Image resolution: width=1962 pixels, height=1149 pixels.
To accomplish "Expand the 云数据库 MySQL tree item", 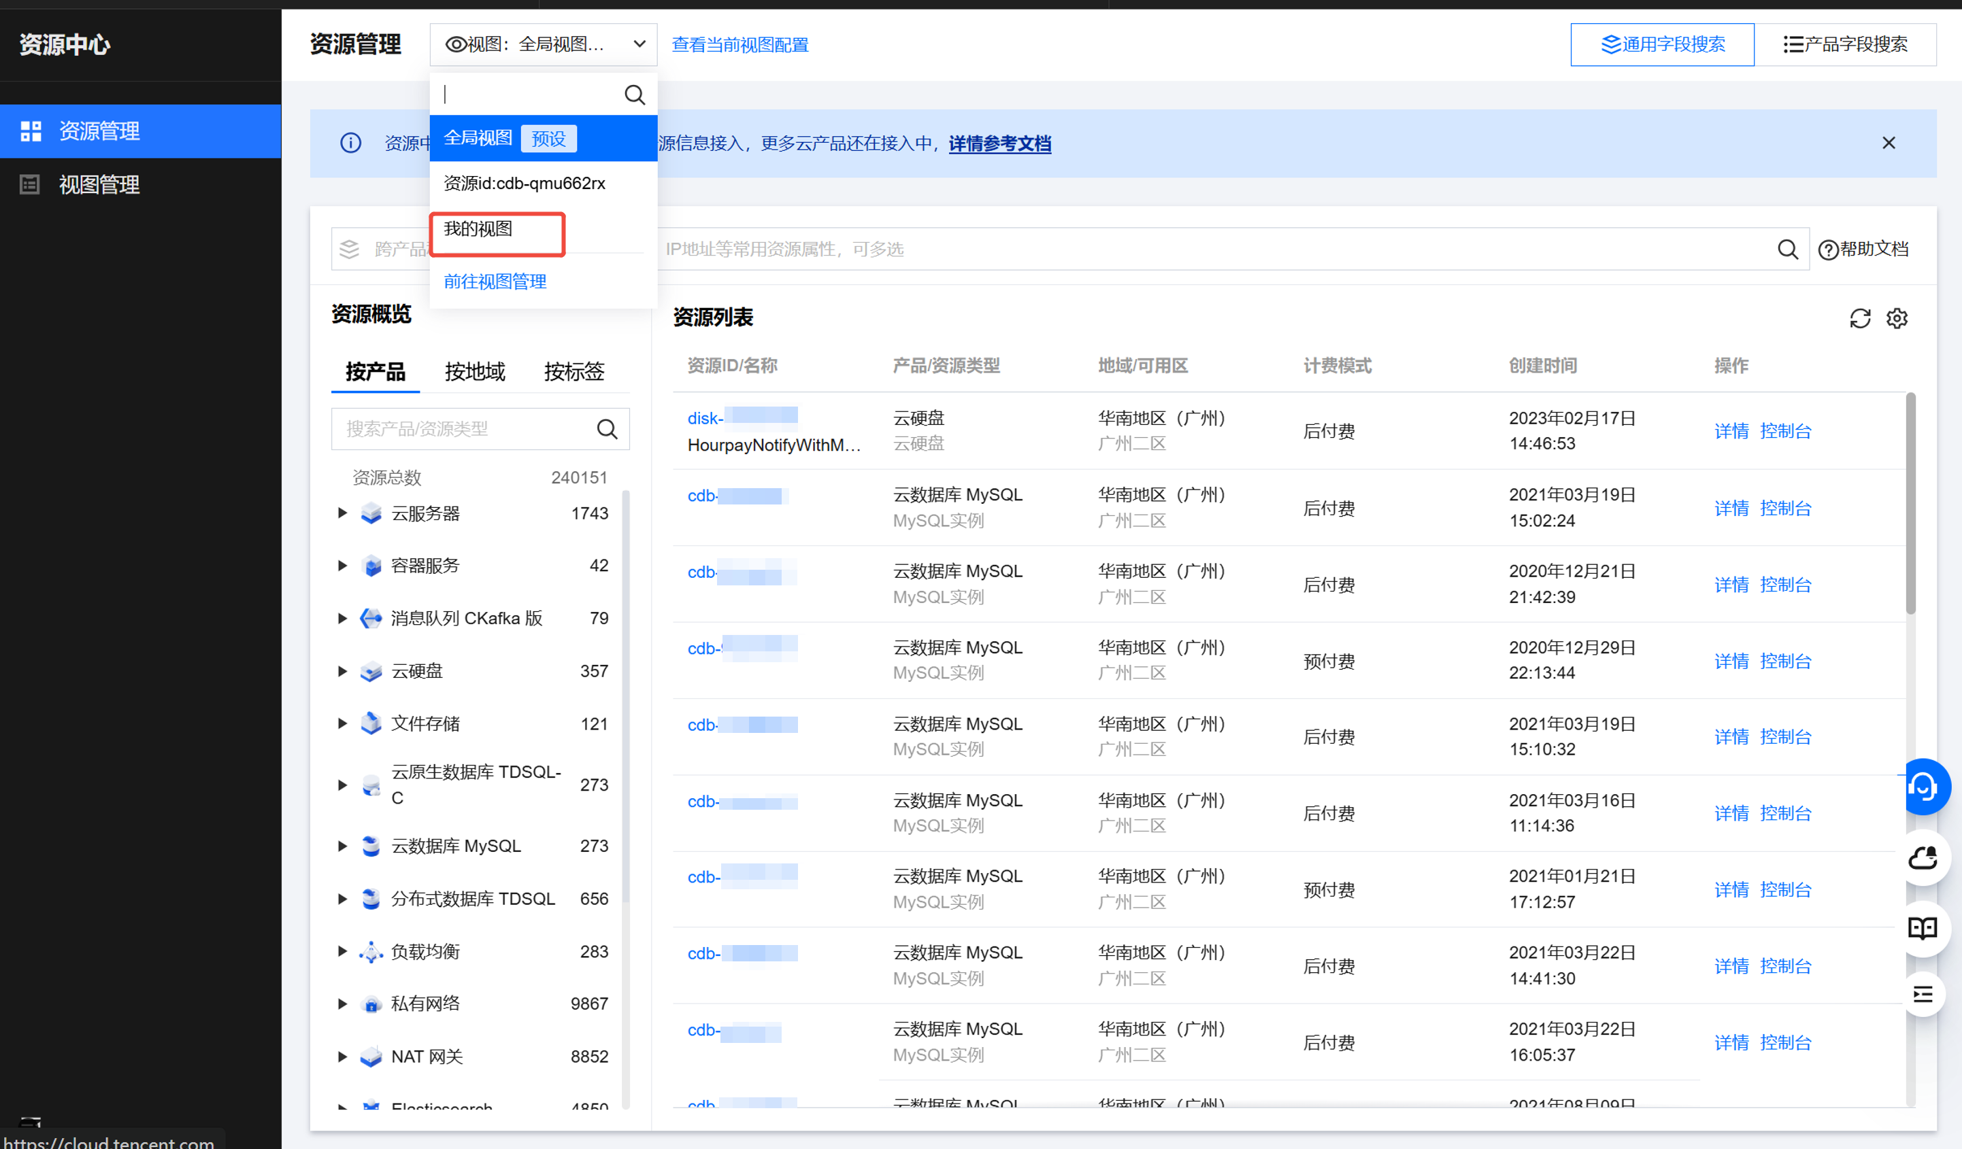I will pos(342,846).
